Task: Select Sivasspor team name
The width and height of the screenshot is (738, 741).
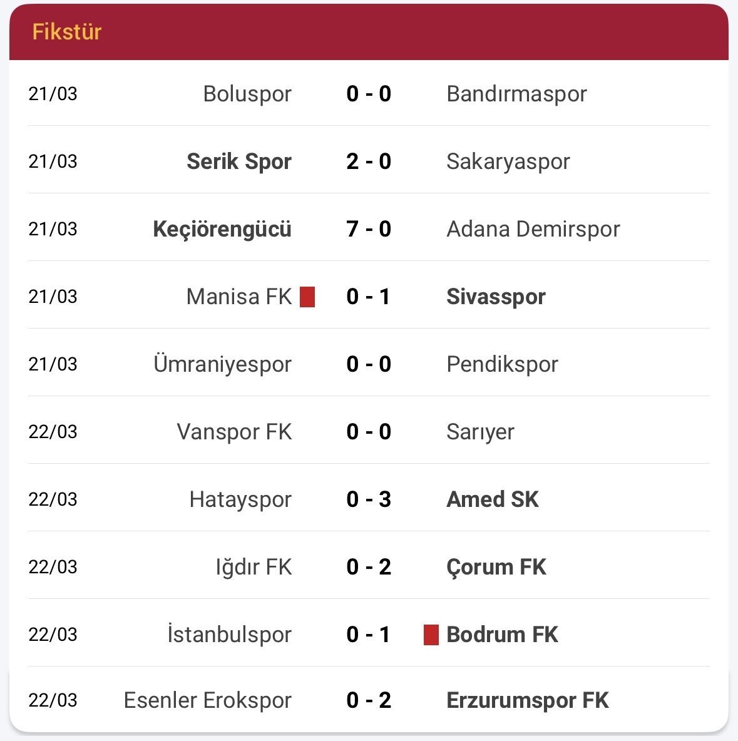Action: point(496,297)
